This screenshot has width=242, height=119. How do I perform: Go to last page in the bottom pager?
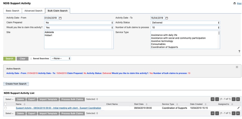[x=238, y=113]
